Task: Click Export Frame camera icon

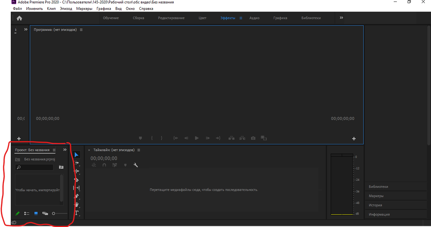Action: [x=253, y=138]
